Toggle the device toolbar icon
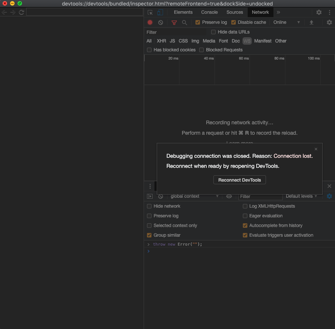Screen dimensions: 335x329 tap(160, 12)
